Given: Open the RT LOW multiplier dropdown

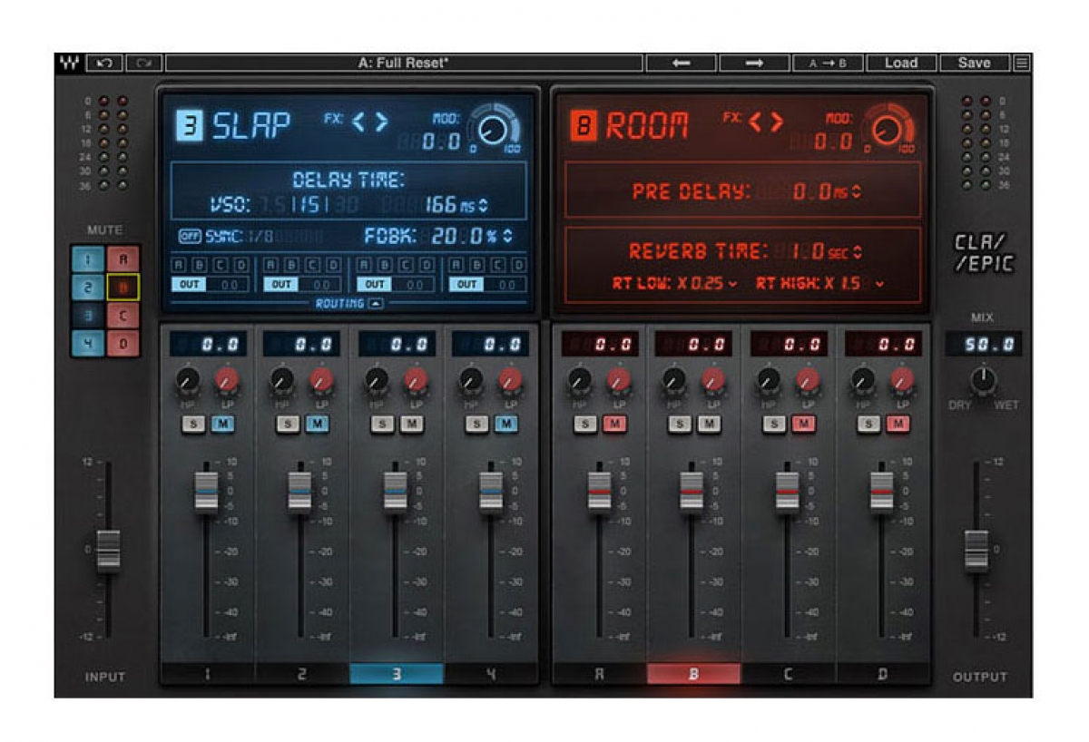Looking at the screenshot, I should tap(733, 284).
